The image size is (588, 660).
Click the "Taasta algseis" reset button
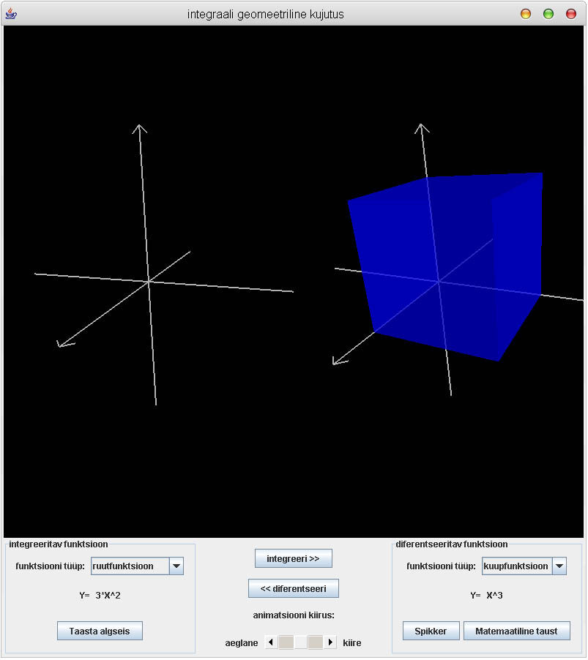pos(100,631)
